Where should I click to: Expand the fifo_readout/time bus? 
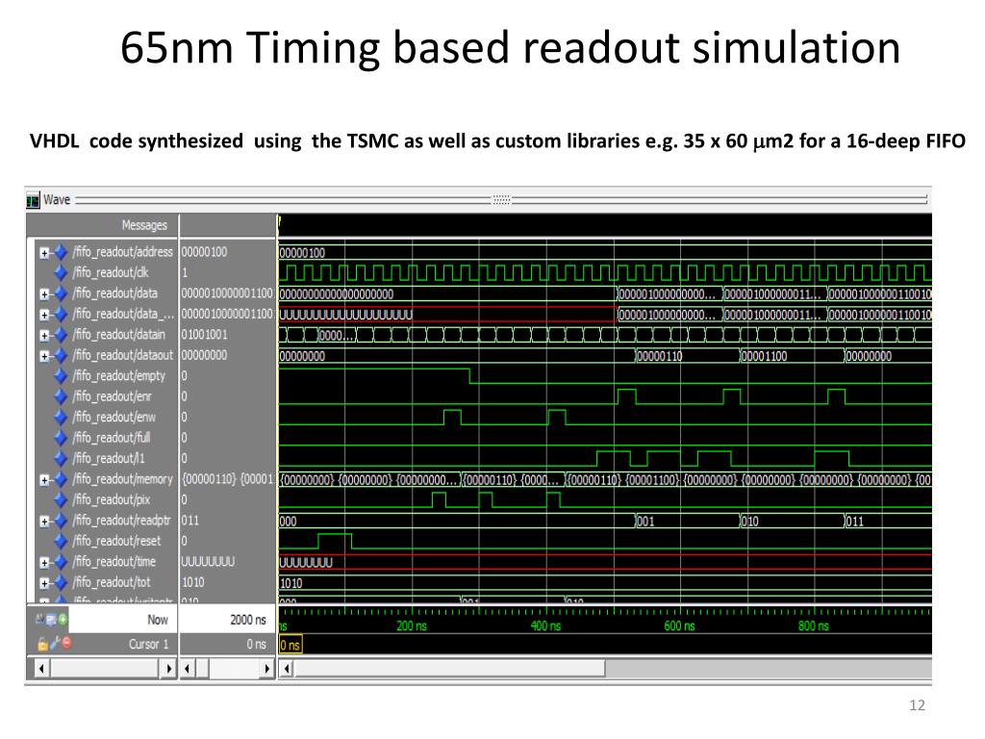pos(44,562)
